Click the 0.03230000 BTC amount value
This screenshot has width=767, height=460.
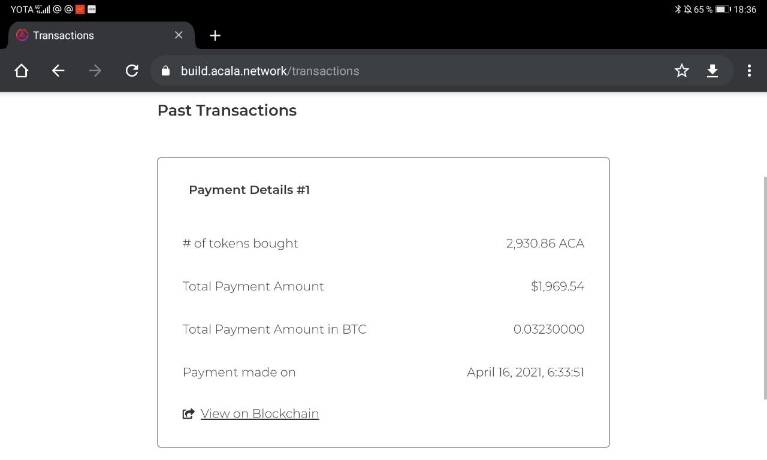(x=549, y=329)
